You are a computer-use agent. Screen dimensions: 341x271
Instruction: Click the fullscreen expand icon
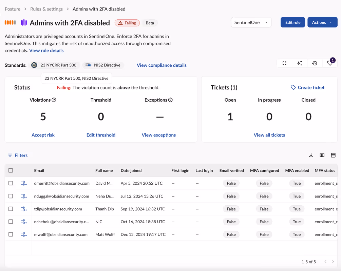(x=284, y=63)
